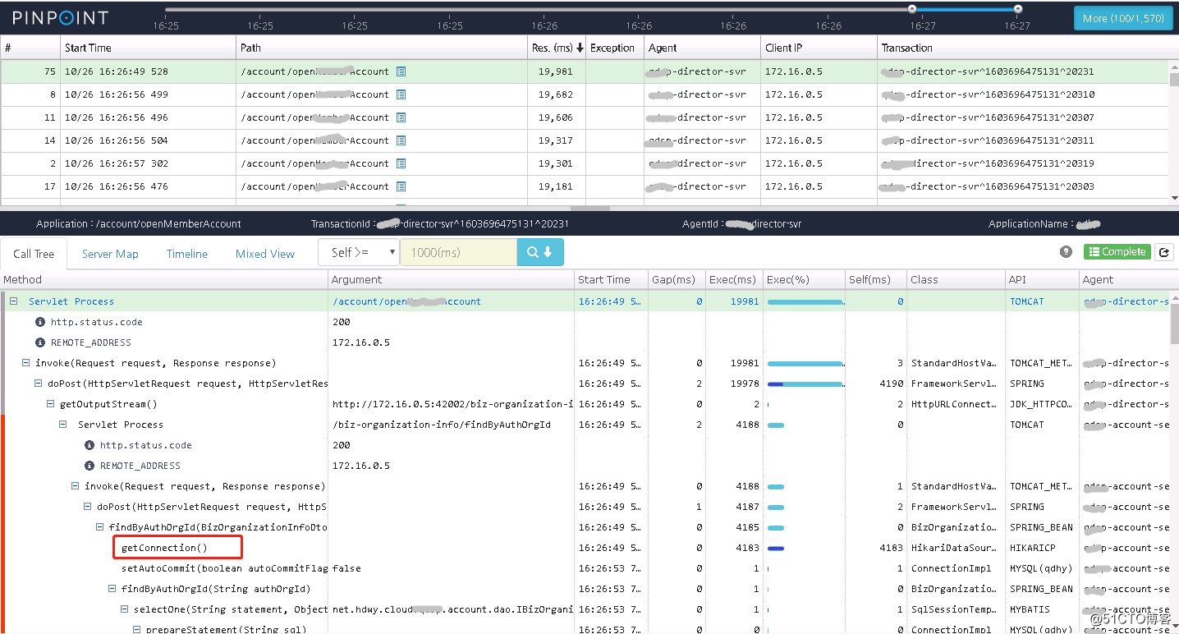Collapse first doPost(HttpServletRequest) node

pos(39,384)
